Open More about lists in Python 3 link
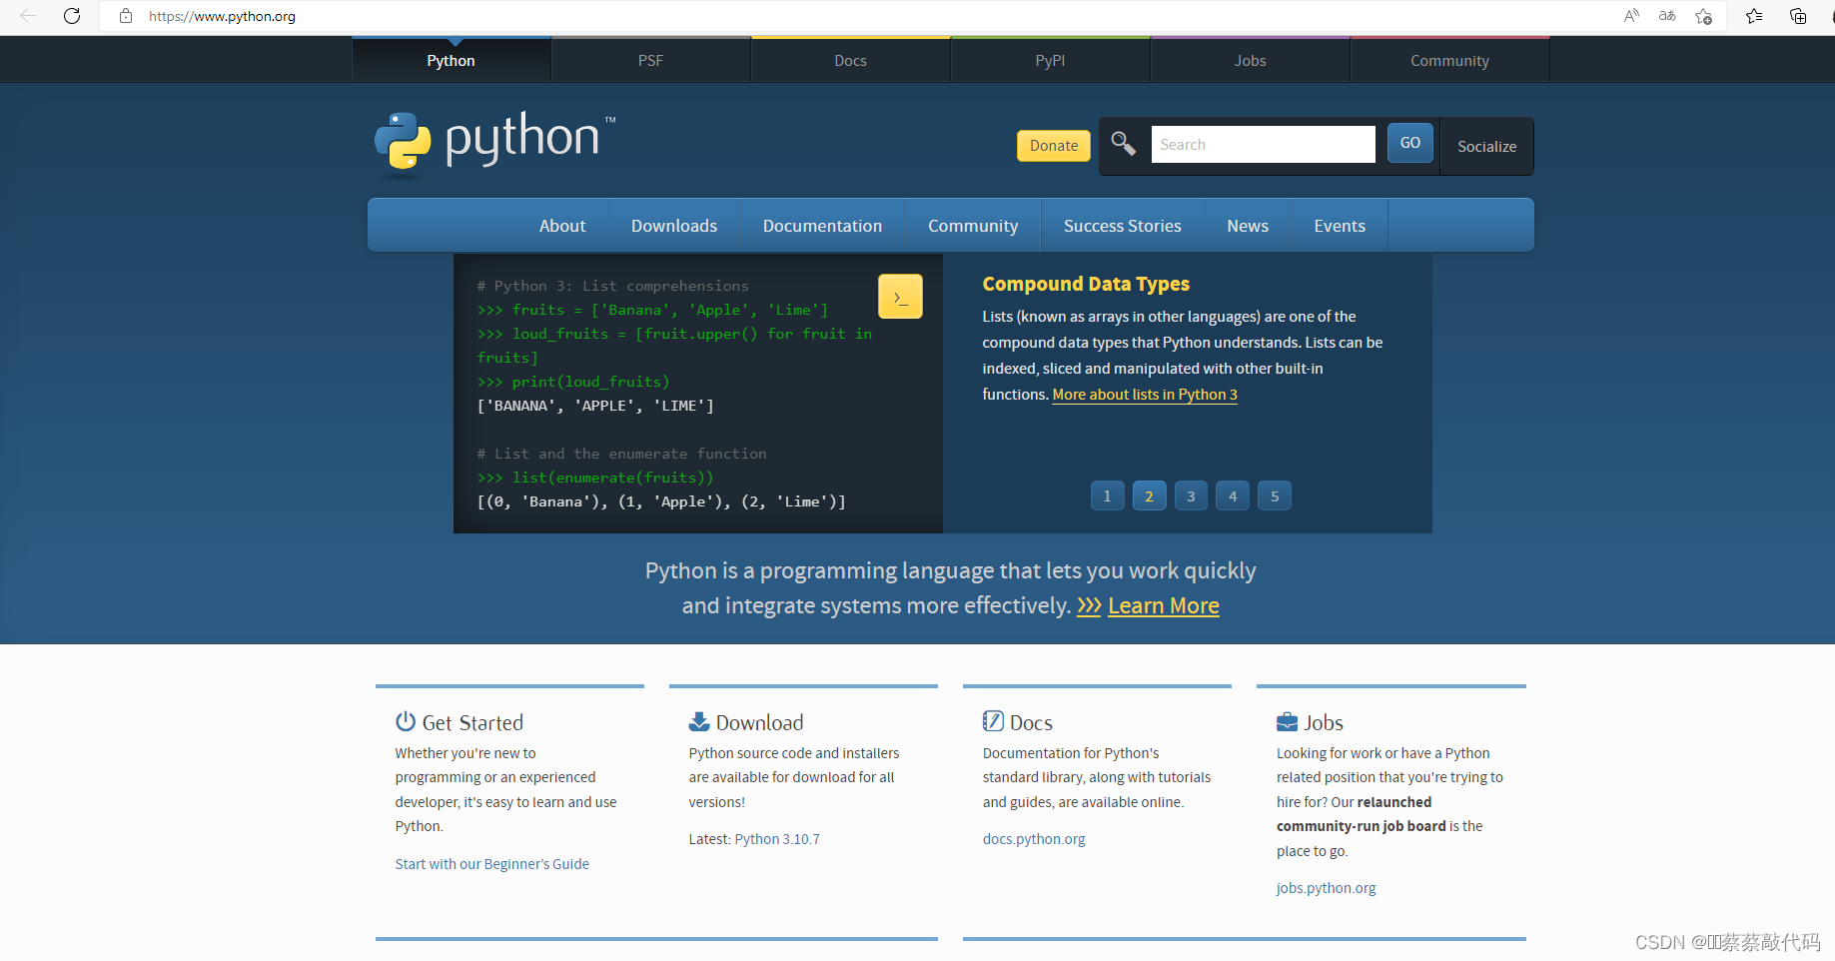The height and width of the screenshot is (961, 1835). (x=1145, y=395)
